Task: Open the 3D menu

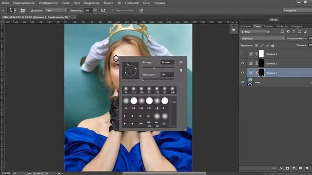Action: [x=119, y=3]
